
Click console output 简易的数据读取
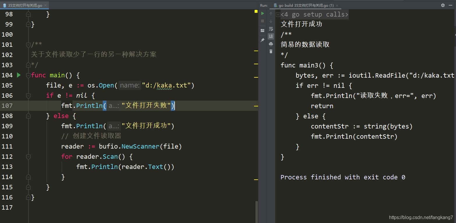[305, 44]
